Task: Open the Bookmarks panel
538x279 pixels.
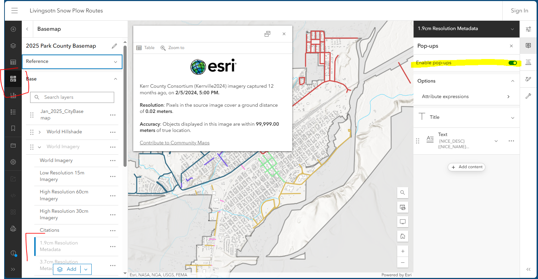Action: 13,128
